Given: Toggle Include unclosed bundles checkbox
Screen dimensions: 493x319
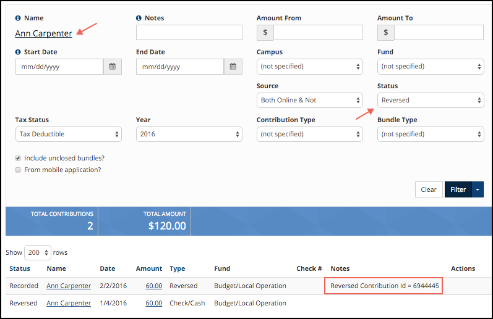Looking at the screenshot, I should click(x=18, y=158).
